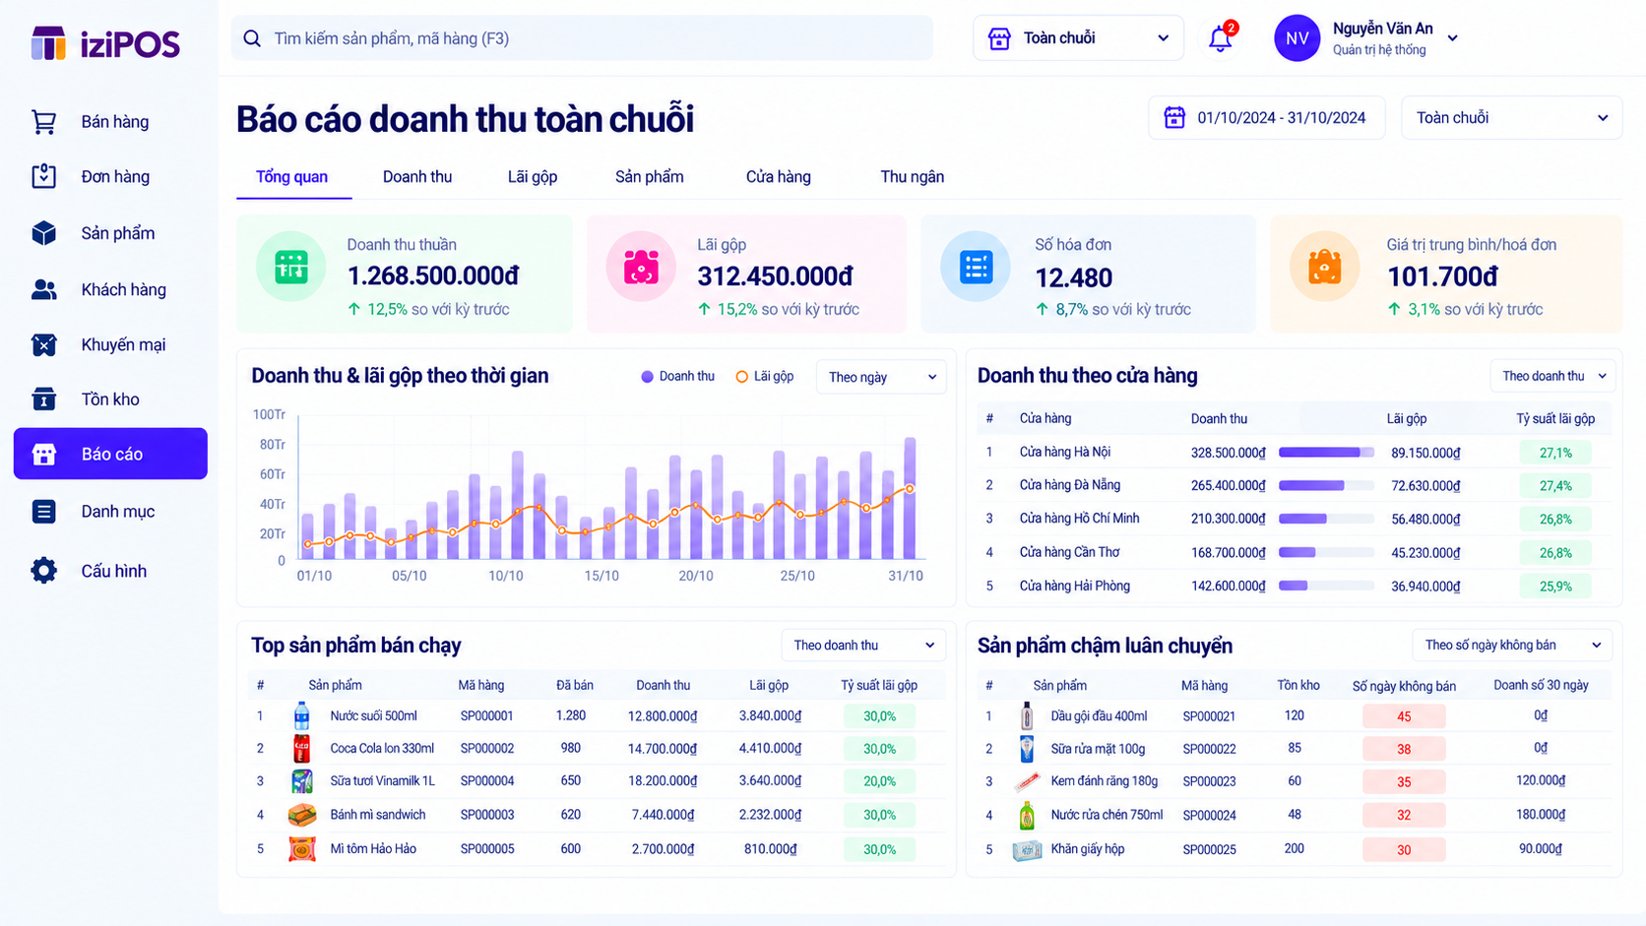Click the Cửa hàng Hà Nội revenue bar
This screenshot has height=926, width=1646.
pos(1326,453)
